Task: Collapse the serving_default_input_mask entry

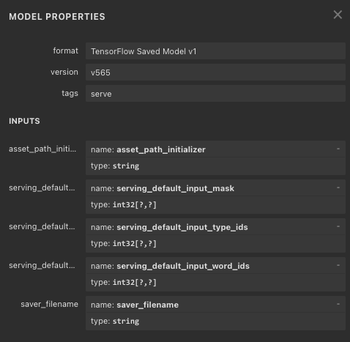Action: click(338, 187)
